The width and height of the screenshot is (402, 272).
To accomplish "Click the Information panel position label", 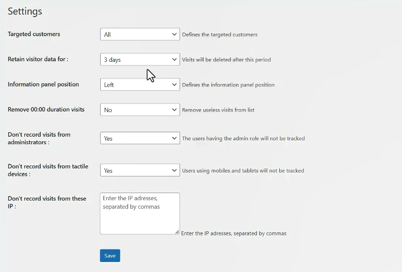I will tap(43, 84).
